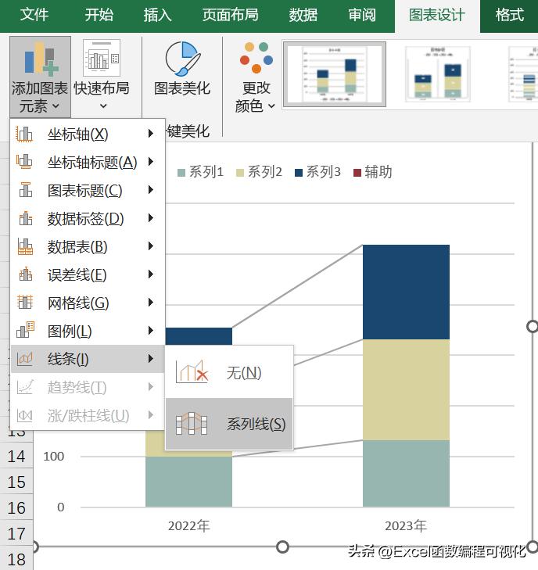The width and height of the screenshot is (538, 570).
Task: Expand the 误差线(E) submenu arrow
Action: tap(150, 274)
